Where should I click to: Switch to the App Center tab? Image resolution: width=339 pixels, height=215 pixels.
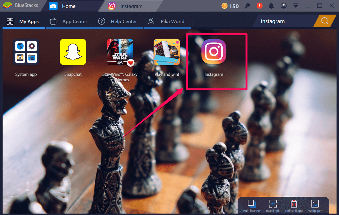[69, 21]
